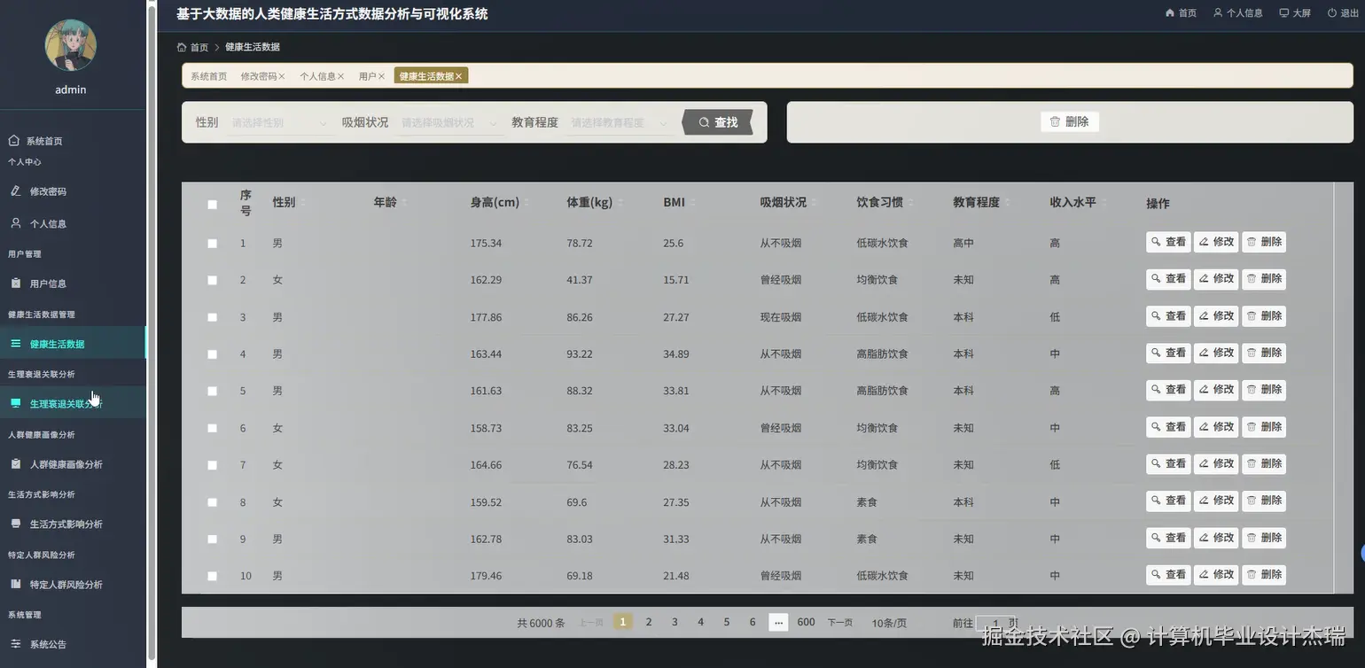Click the pencil icon beside 修改密码
The image size is (1365, 668).
[15, 190]
